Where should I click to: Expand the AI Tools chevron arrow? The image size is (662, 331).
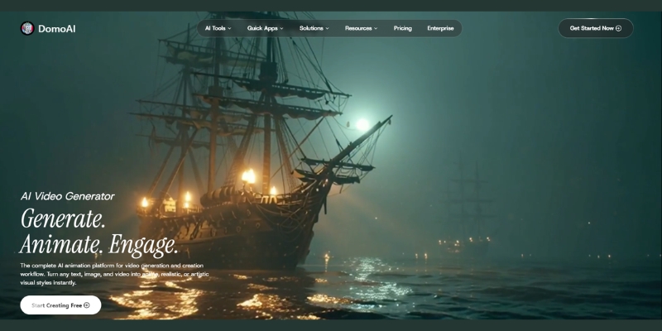[x=230, y=28]
